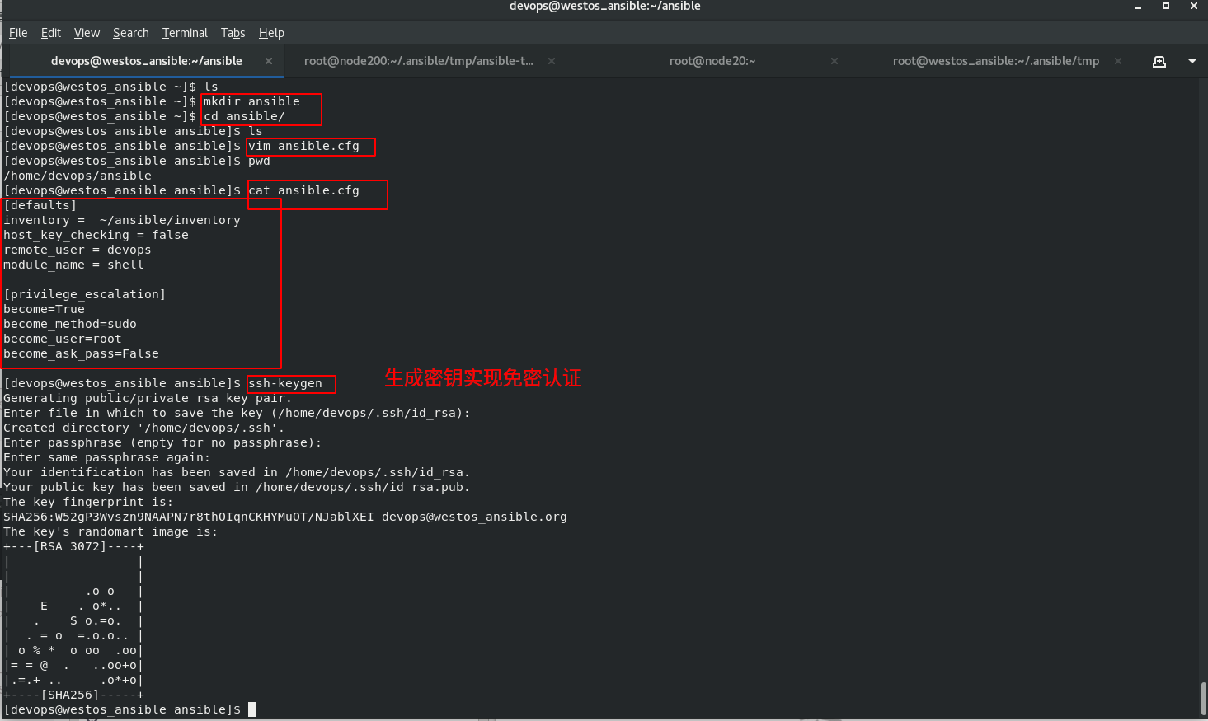Click the 'Enter same passphrase again:' line
The height and width of the screenshot is (721, 1208).
click(107, 457)
